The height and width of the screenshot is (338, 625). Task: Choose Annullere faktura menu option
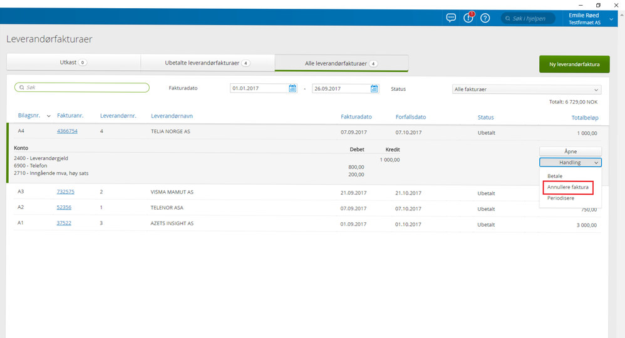pyautogui.click(x=567, y=187)
